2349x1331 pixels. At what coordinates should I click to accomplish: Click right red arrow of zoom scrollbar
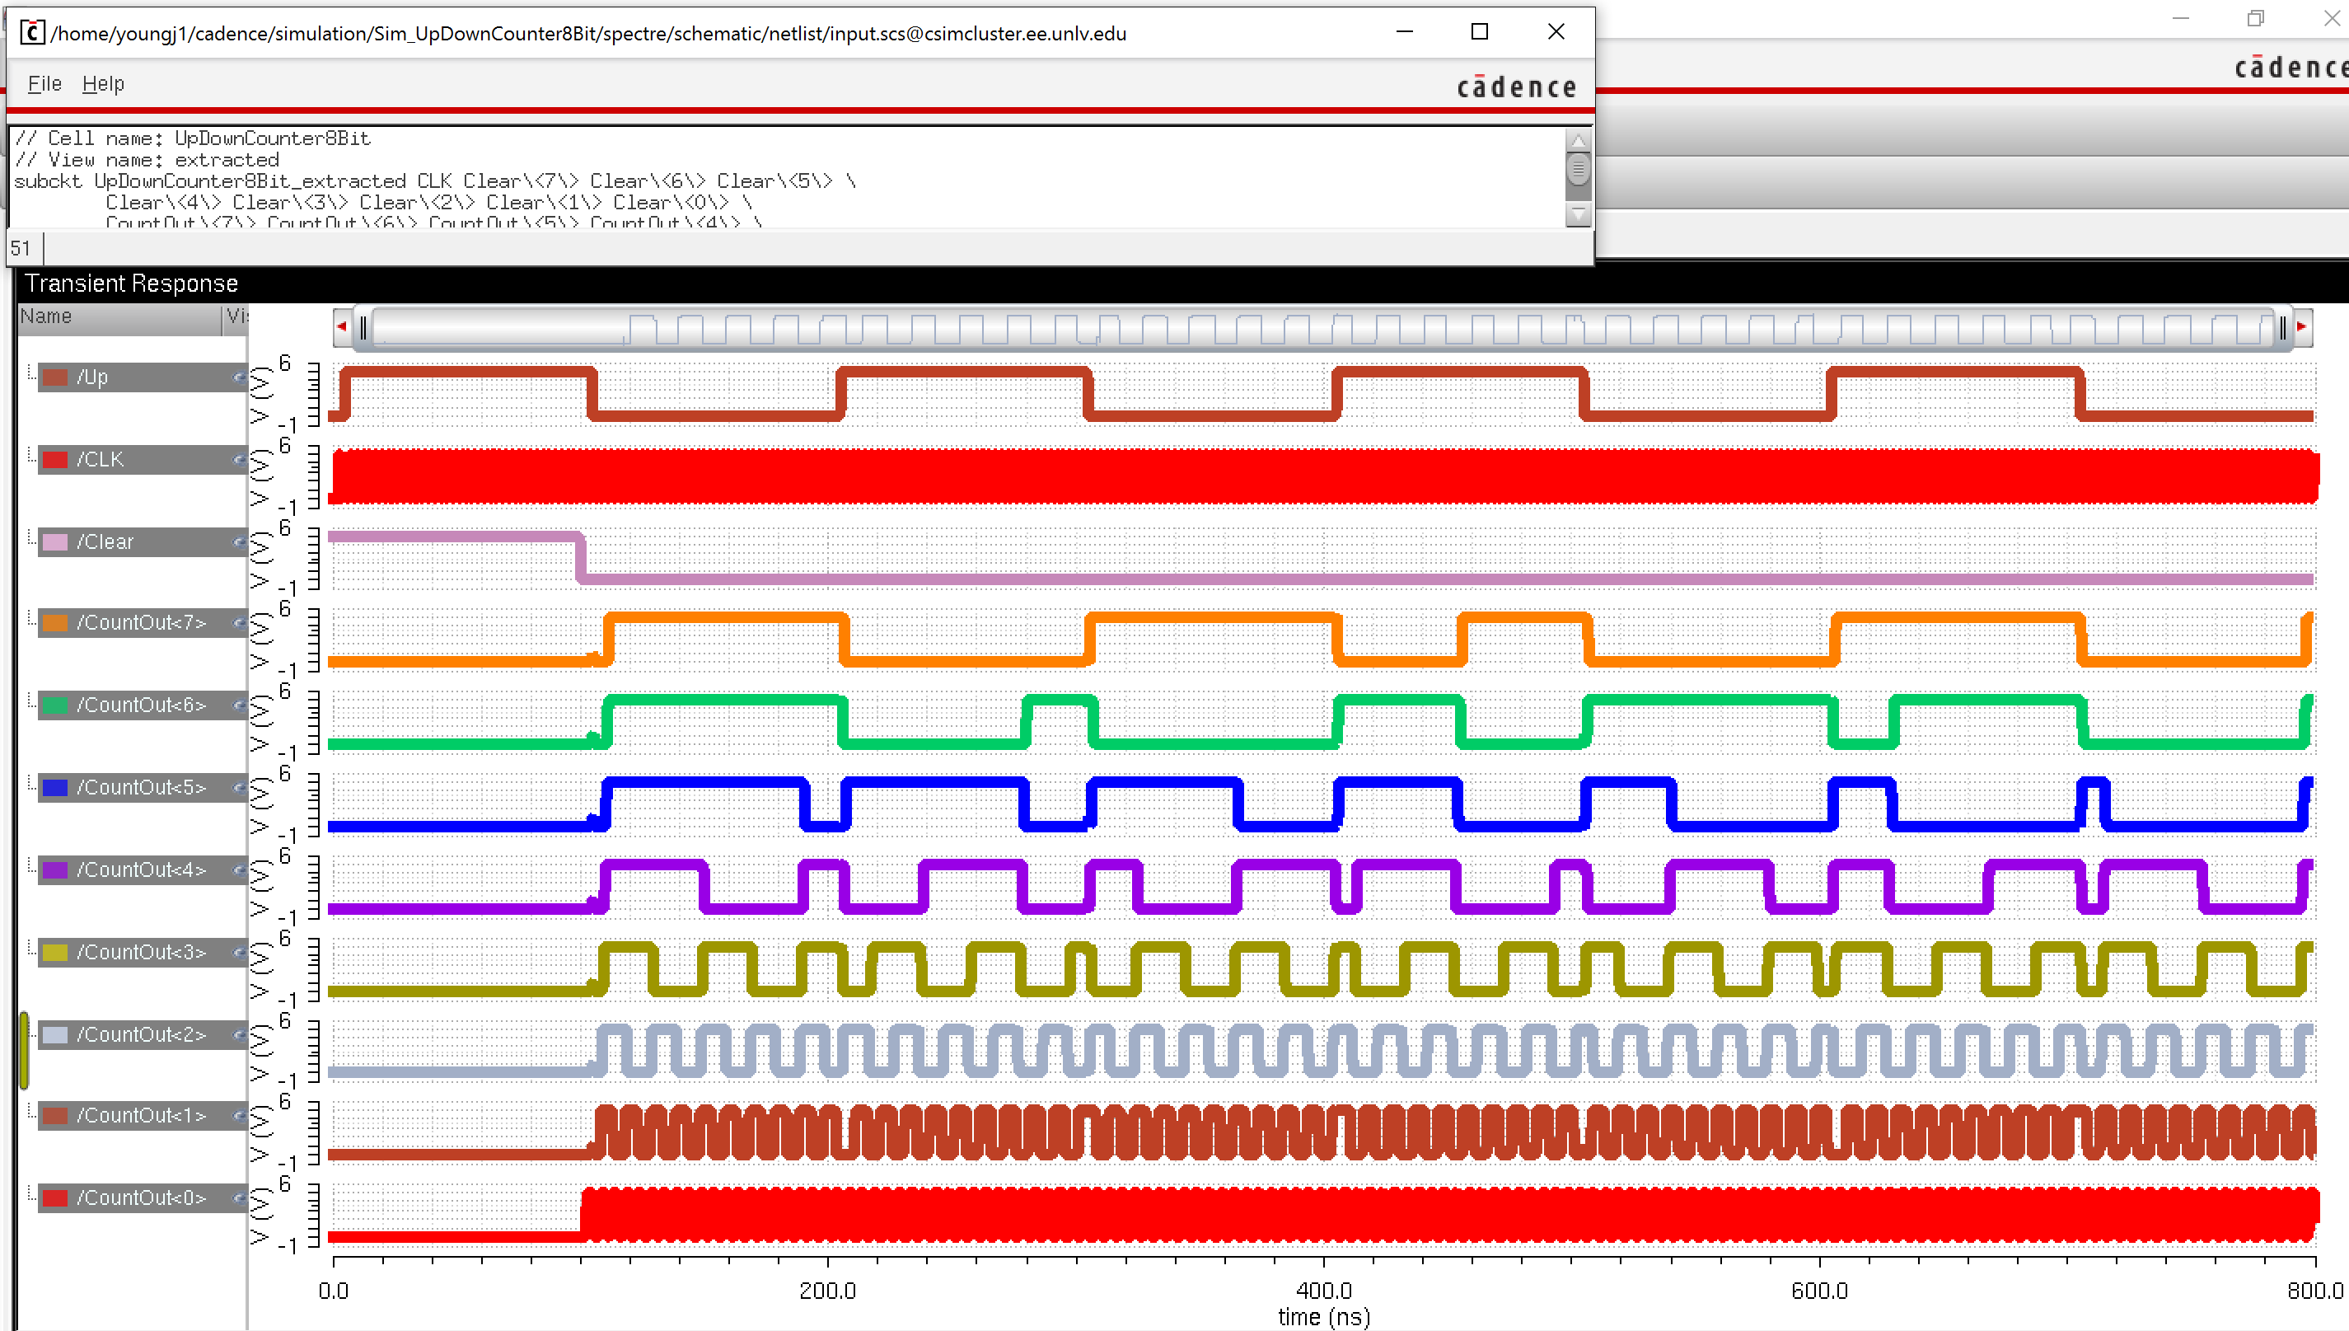tap(2301, 326)
